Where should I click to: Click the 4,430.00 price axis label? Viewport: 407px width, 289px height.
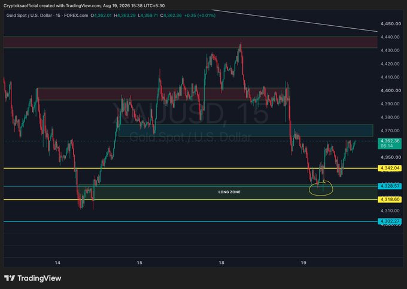pos(390,50)
